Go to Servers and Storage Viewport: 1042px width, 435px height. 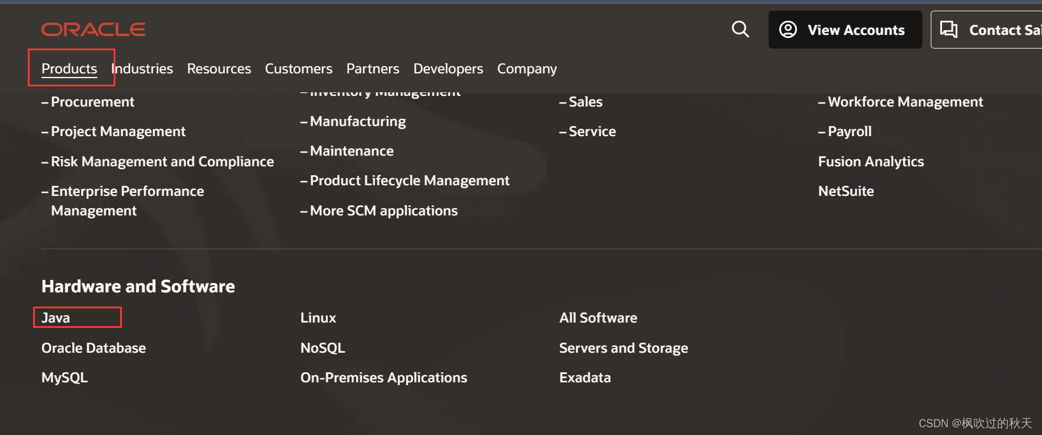624,348
